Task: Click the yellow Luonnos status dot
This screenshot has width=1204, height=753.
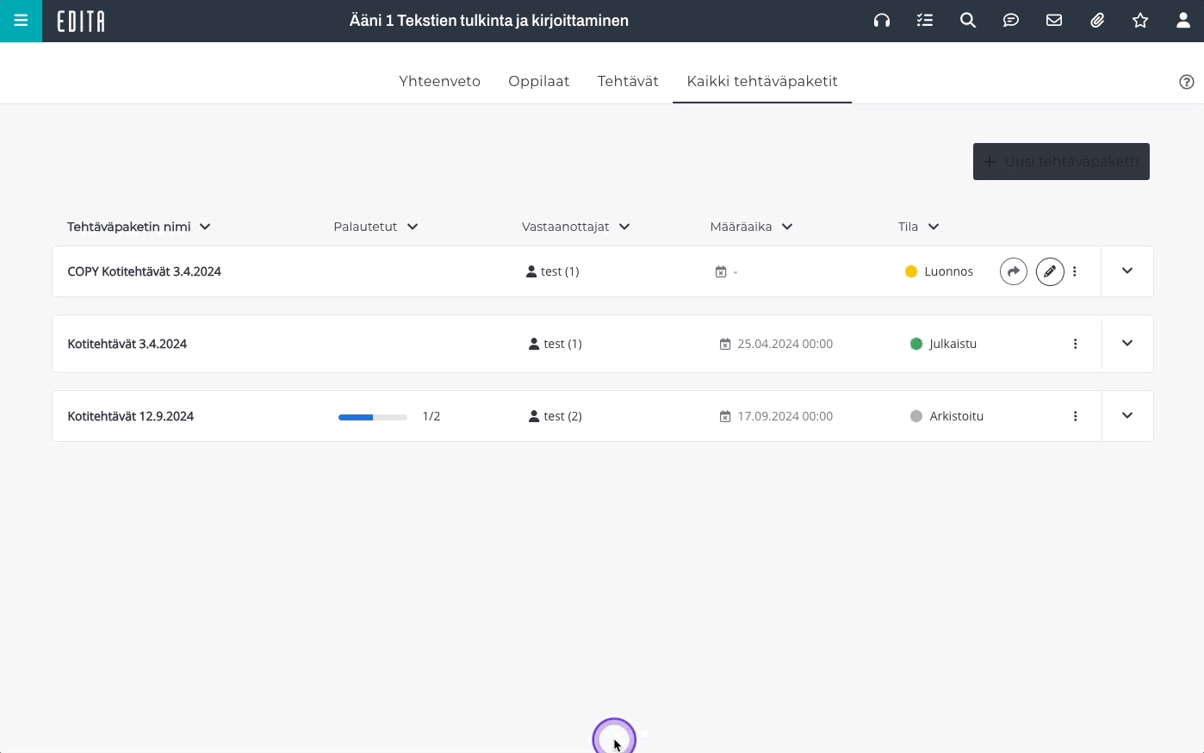Action: [911, 271]
